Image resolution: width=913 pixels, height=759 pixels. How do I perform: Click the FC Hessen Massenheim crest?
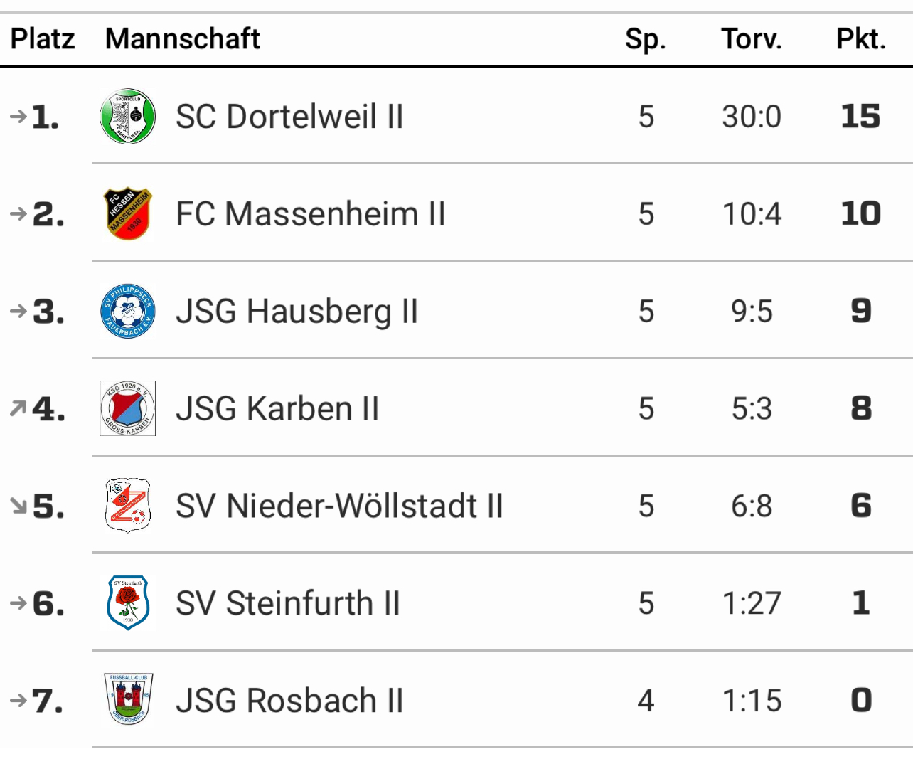pyautogui.click(x=128, y=214)
